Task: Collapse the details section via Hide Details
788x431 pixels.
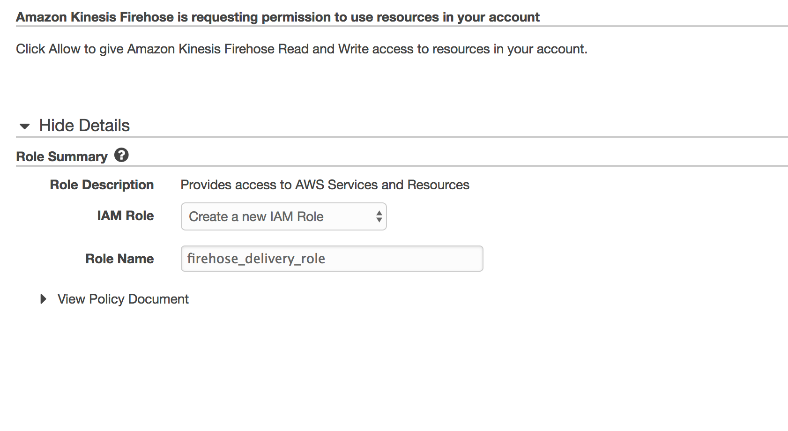Action: (x=84, y=125)
